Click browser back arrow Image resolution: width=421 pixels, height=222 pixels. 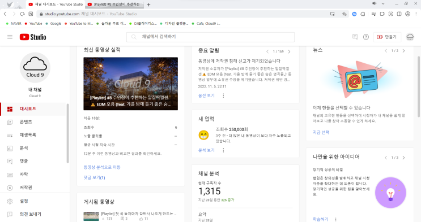click(5, 14)
